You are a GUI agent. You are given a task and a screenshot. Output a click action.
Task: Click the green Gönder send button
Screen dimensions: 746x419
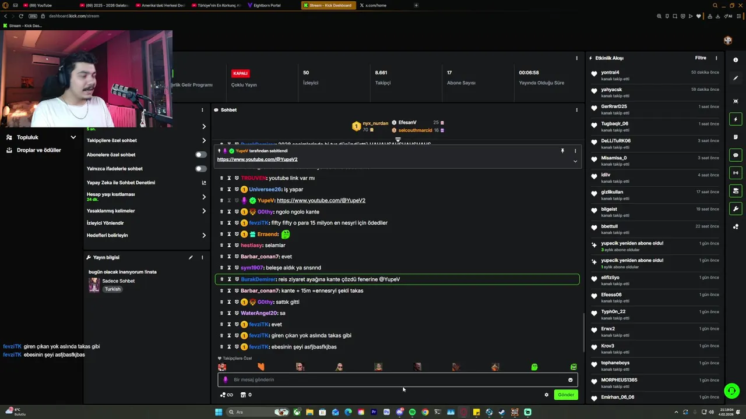pyautogui.click(x=566, y=395)
